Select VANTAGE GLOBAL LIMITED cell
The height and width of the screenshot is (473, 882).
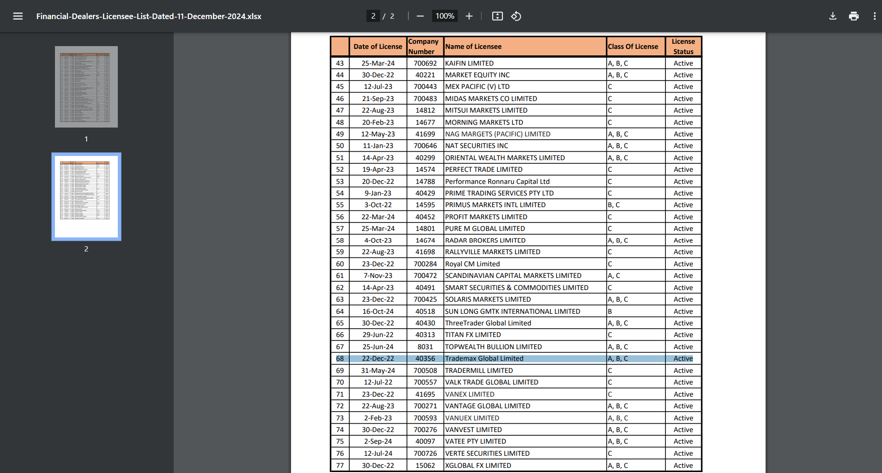click(525, 406)
